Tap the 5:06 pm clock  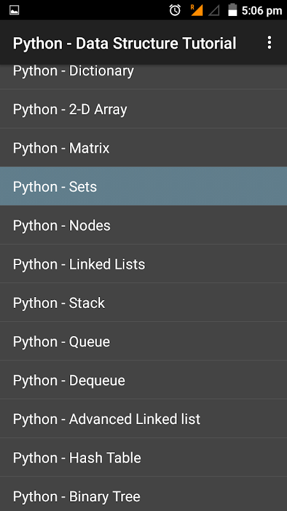tap(261, 10)
